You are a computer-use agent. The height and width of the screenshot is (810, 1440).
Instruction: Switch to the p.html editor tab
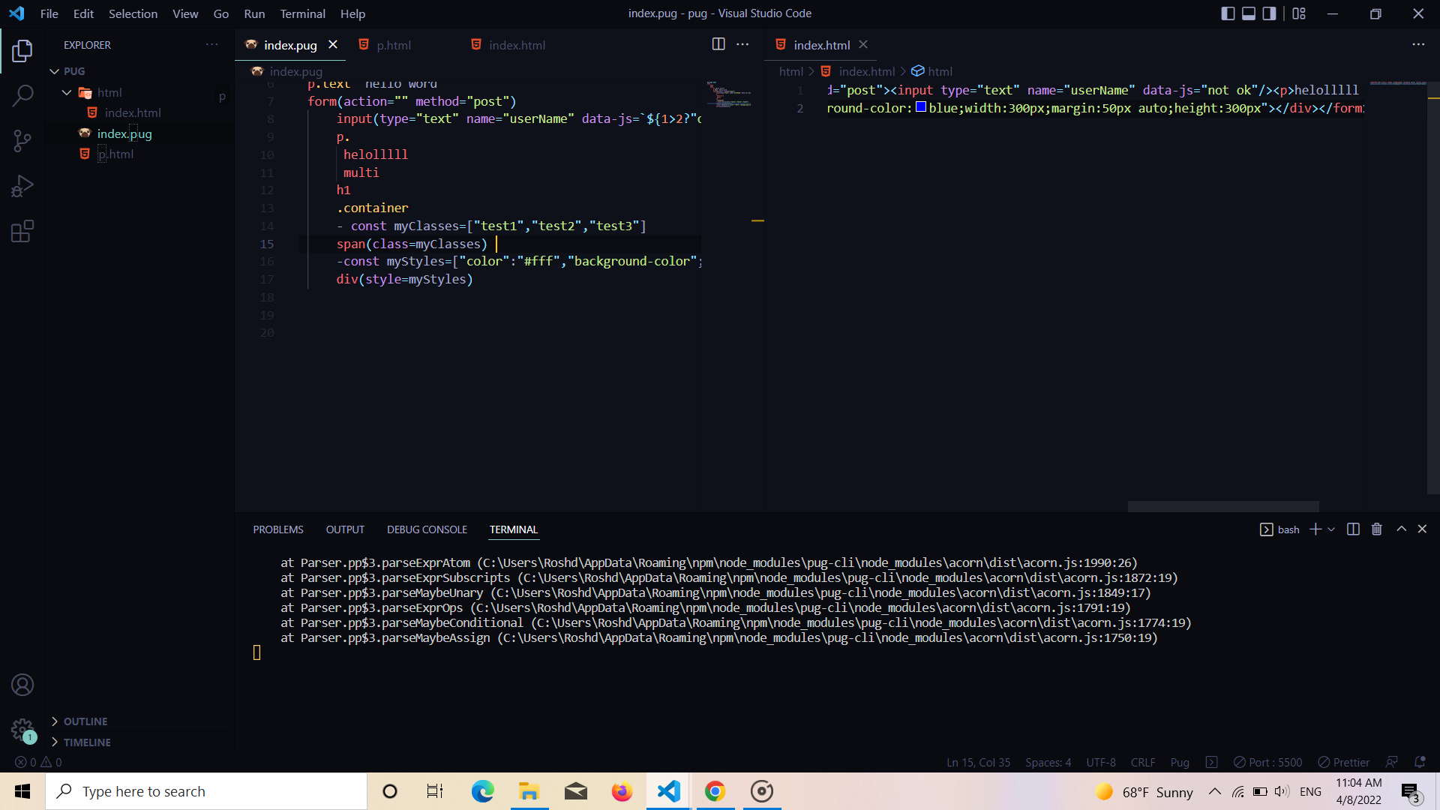point(394,45)
